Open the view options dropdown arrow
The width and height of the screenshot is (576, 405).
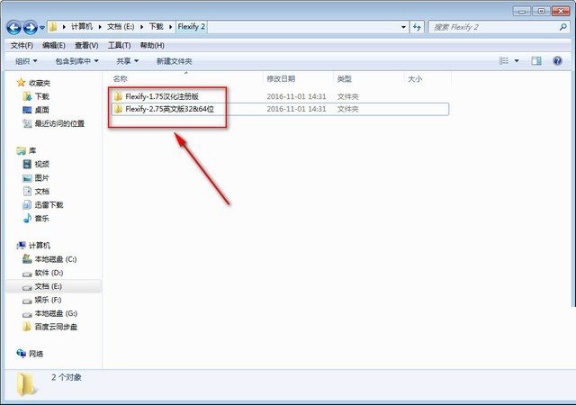click(517, 61)
